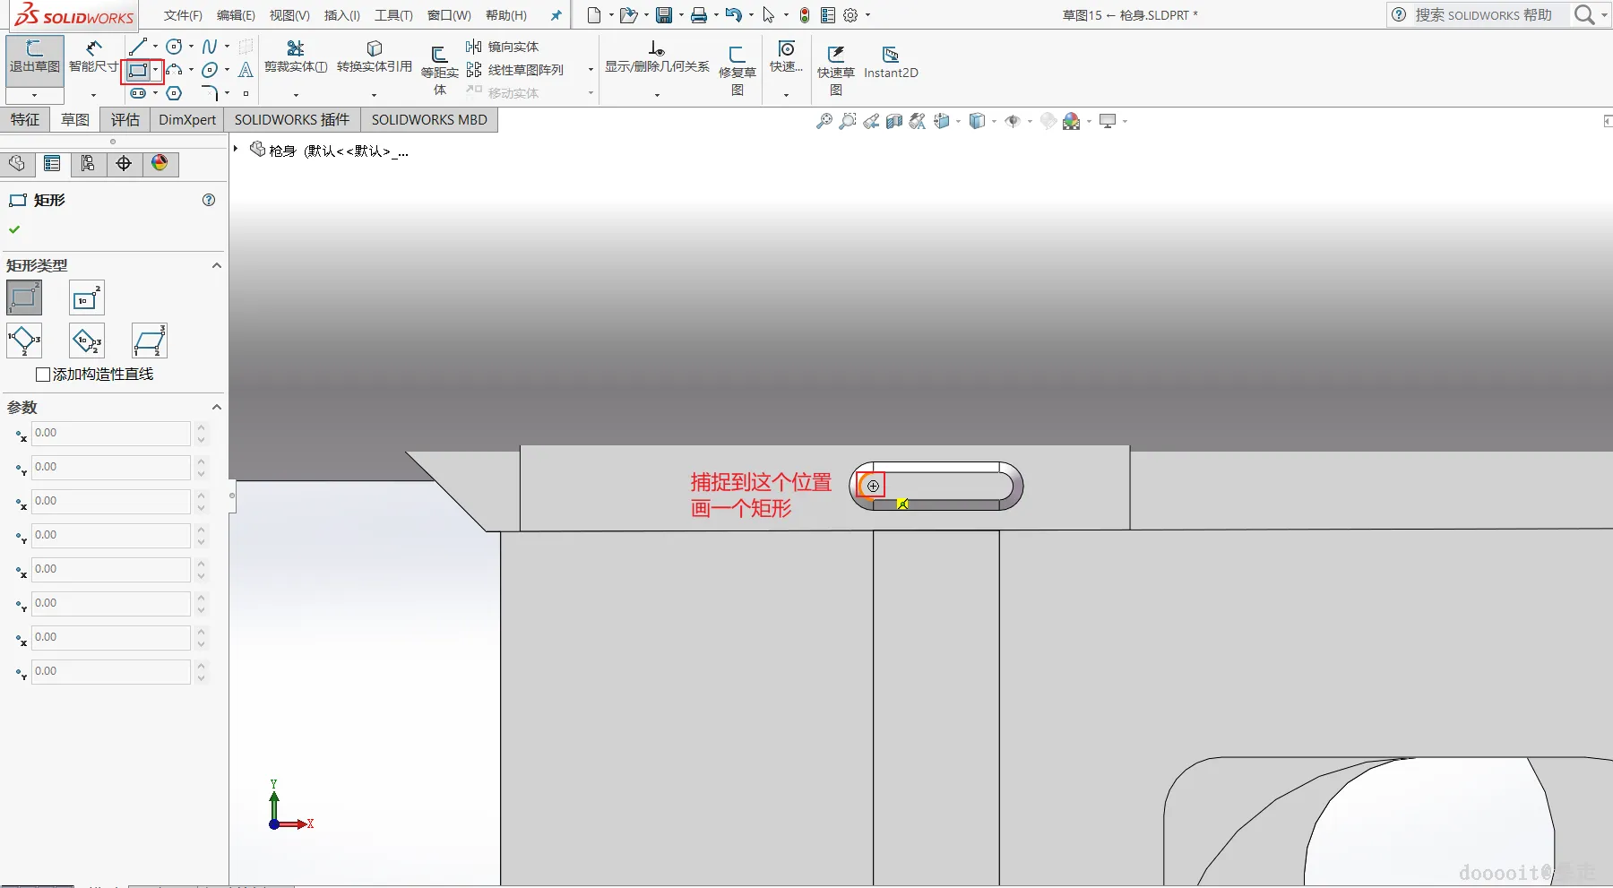Screen dimensions: 1613x888
Task: Click the Save document icon
Action: pyautogui.click(x=664, y=15)
